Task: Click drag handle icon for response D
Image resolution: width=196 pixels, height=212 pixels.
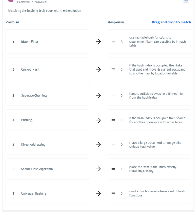Action: click(113, 145)
